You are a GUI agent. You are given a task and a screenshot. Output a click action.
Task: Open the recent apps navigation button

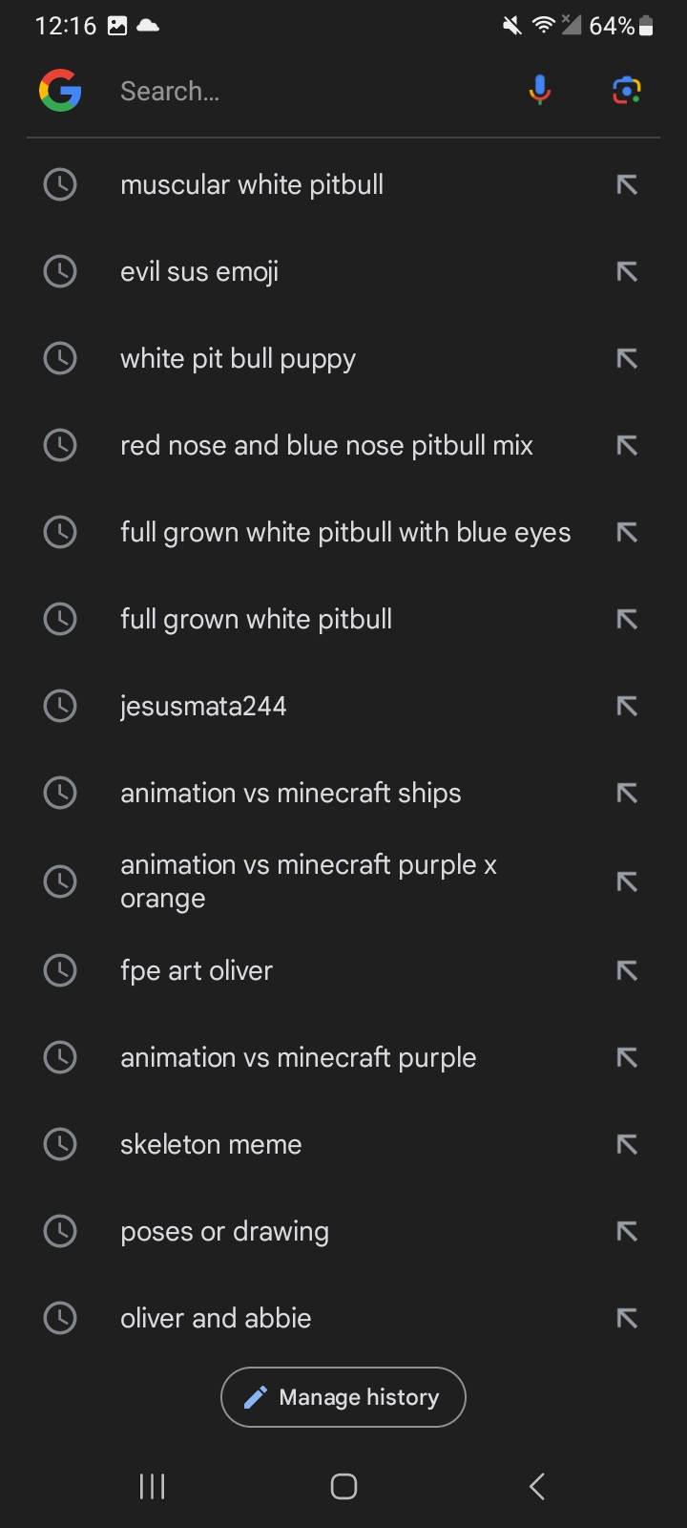[x=153, y=1486]
